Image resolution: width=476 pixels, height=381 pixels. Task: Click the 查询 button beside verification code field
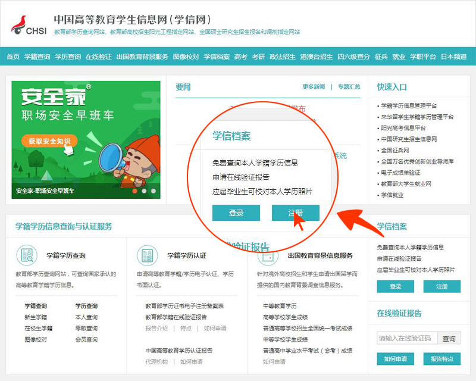[449, 339]
